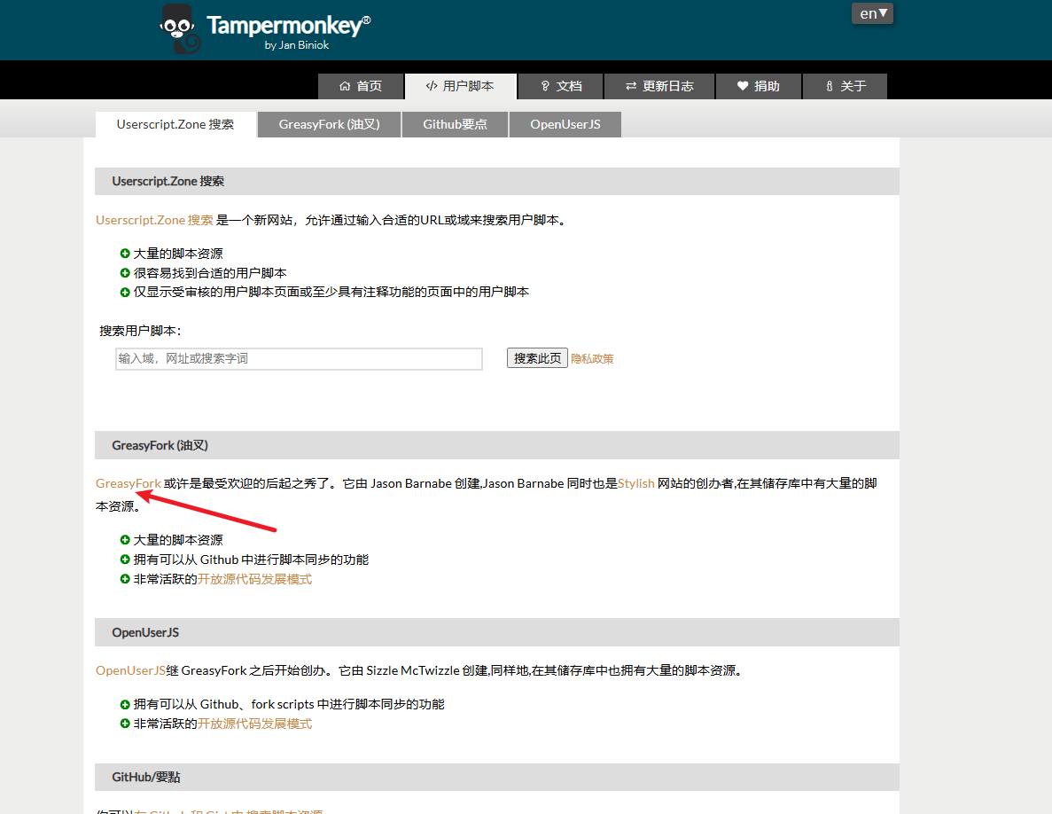1052x814 pixels.
Task: Select the 用户脚本 navigation tab
Action: pos(460,86)
